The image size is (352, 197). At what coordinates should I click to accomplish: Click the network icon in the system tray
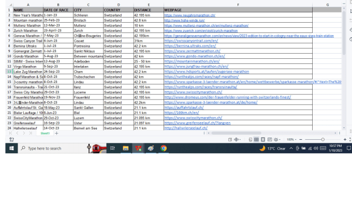tap(310, 149)
